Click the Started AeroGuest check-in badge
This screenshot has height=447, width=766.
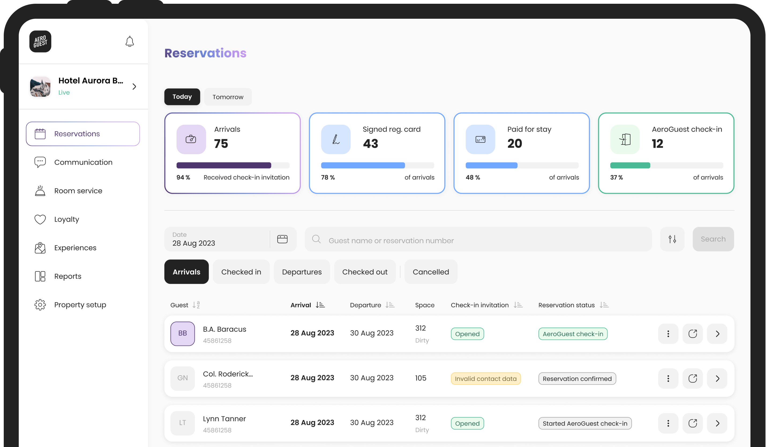585,423
